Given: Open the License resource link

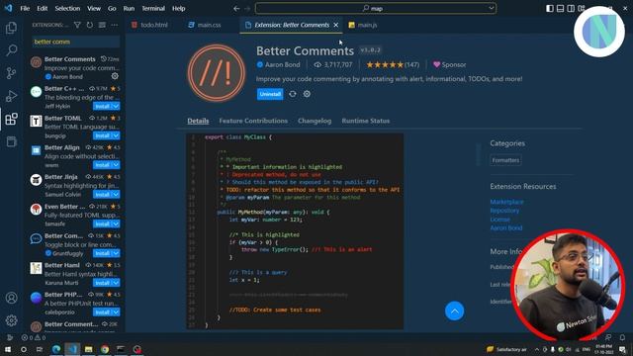Looking at the screenshot, I should (499, 220).
